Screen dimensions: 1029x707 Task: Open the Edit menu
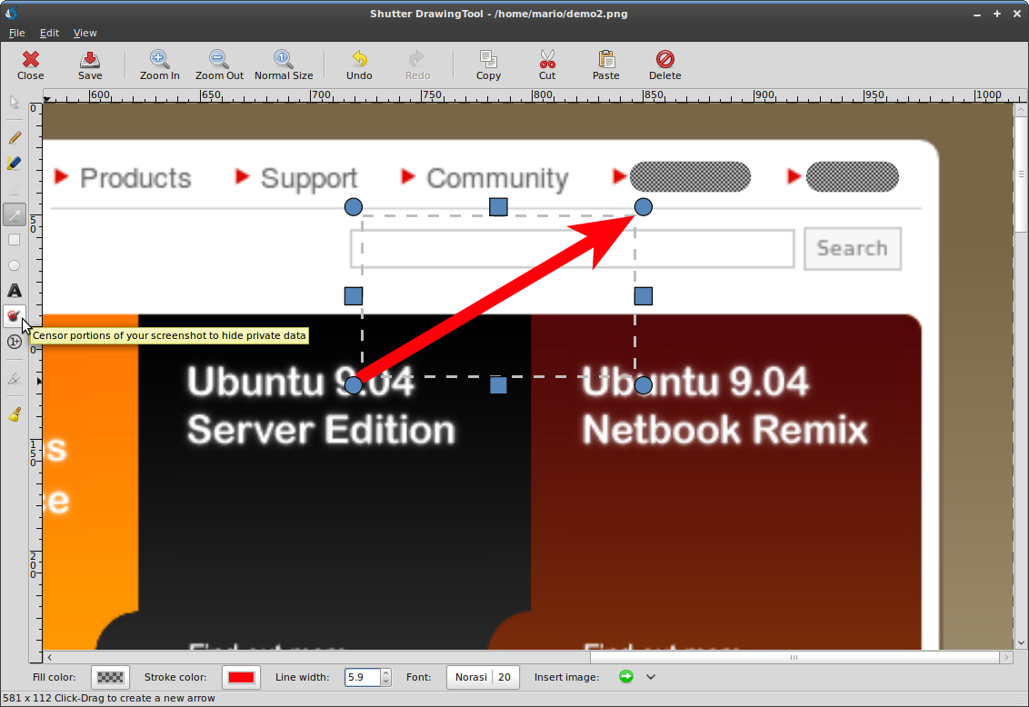(x=49, y=33)
